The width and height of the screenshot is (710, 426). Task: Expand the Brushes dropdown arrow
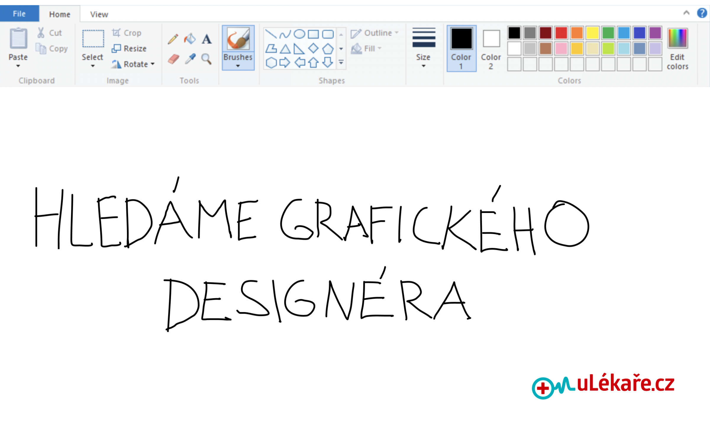pos(238,66)
